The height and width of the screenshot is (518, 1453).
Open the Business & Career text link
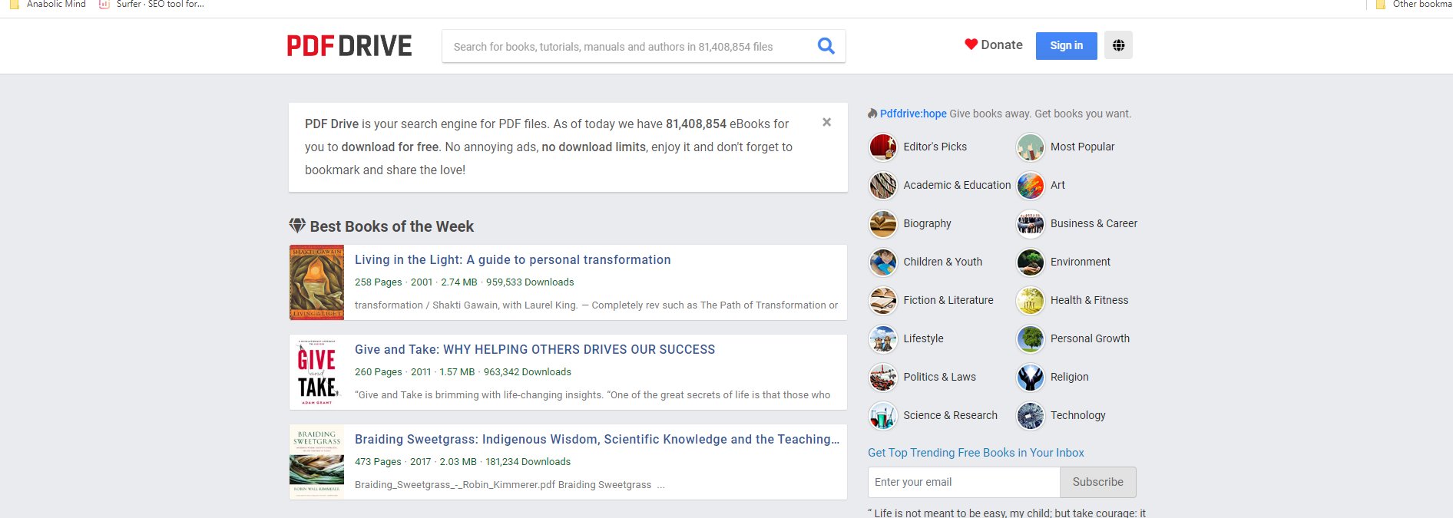[x=1094, y=223]
